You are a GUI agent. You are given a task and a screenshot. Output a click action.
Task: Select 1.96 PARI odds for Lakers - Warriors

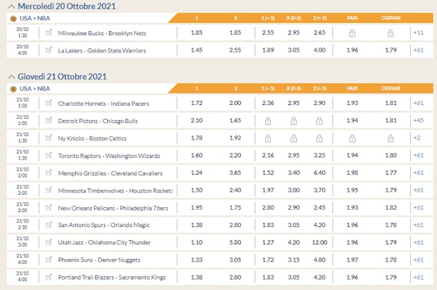click(x=352, y=50)
